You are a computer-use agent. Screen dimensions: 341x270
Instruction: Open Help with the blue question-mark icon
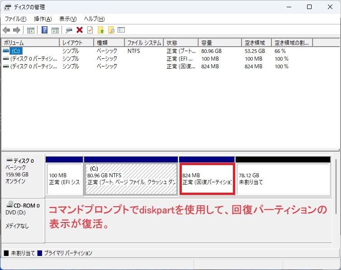(45, 30)
